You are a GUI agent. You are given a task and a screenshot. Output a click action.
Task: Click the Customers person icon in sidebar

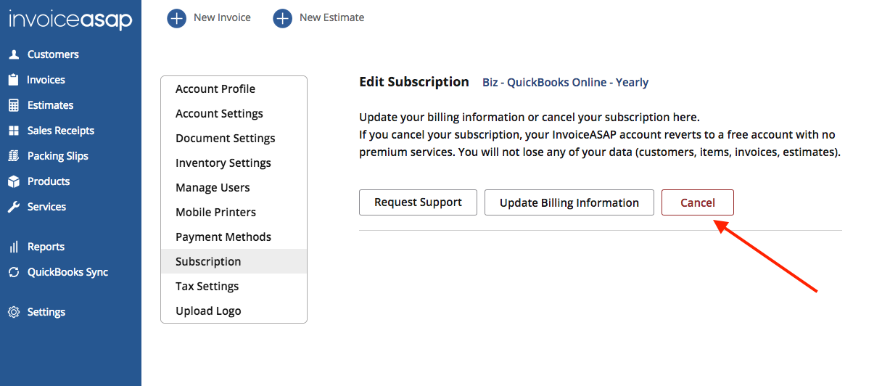(13, 54)
